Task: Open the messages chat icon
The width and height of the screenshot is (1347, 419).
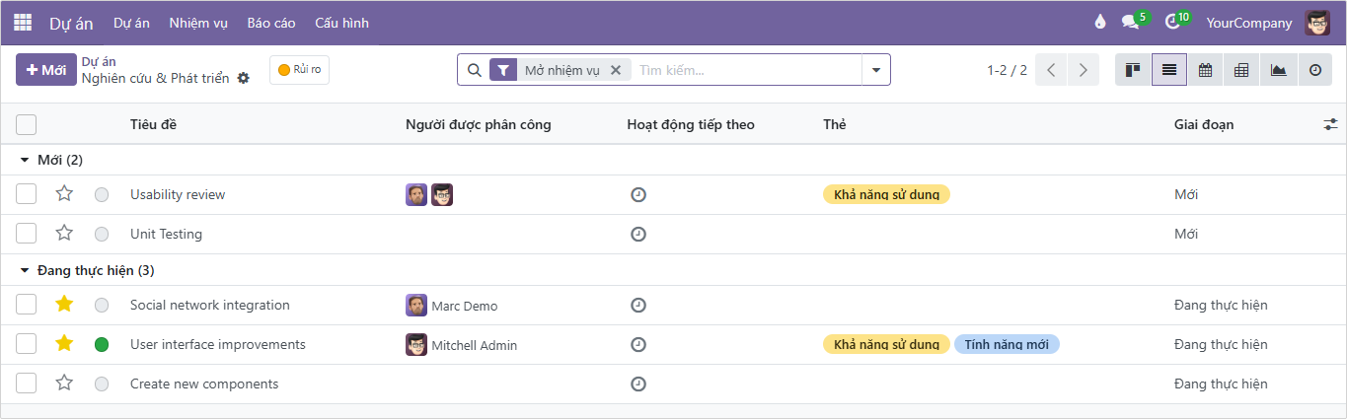Action: 1130,23
